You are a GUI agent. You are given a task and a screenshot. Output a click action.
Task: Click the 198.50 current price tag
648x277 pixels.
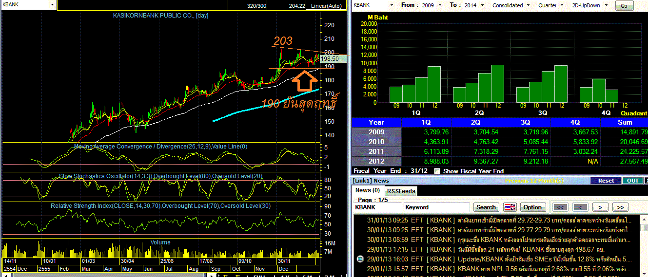pos(333,58)
